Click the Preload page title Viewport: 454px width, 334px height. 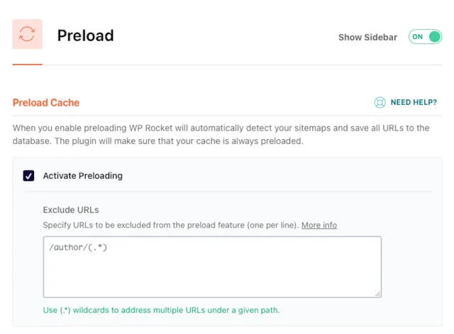(x=85, y=35)
